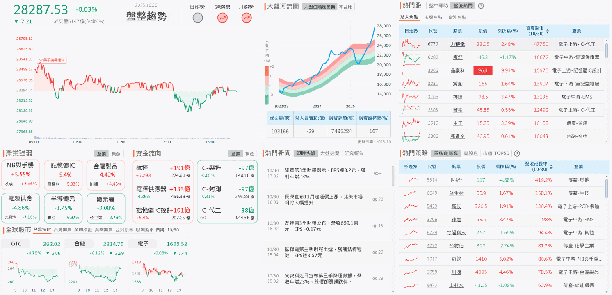Switch 產業強弱 panel to 概念 view

click(x=116, y=154)
